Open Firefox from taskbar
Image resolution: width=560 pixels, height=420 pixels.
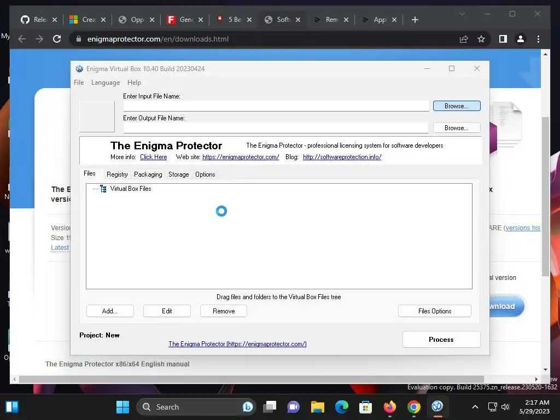click(x=389, y=407)
